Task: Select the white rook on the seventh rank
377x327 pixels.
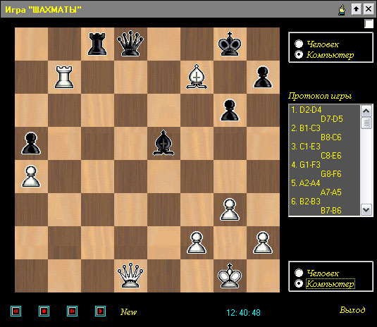Action: pos(64,77)
